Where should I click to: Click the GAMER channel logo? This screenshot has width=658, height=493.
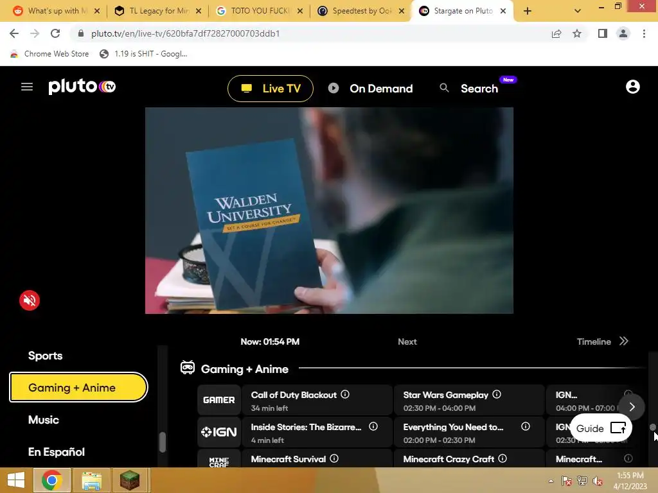pos(219,400)
